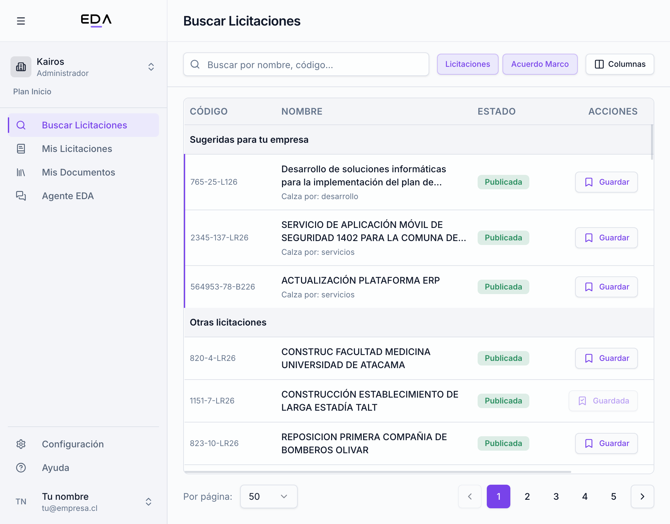Save tender 2345-137-LR26 with Guardar
Screen dimensions: 670x524
click(x=606, y=238)
